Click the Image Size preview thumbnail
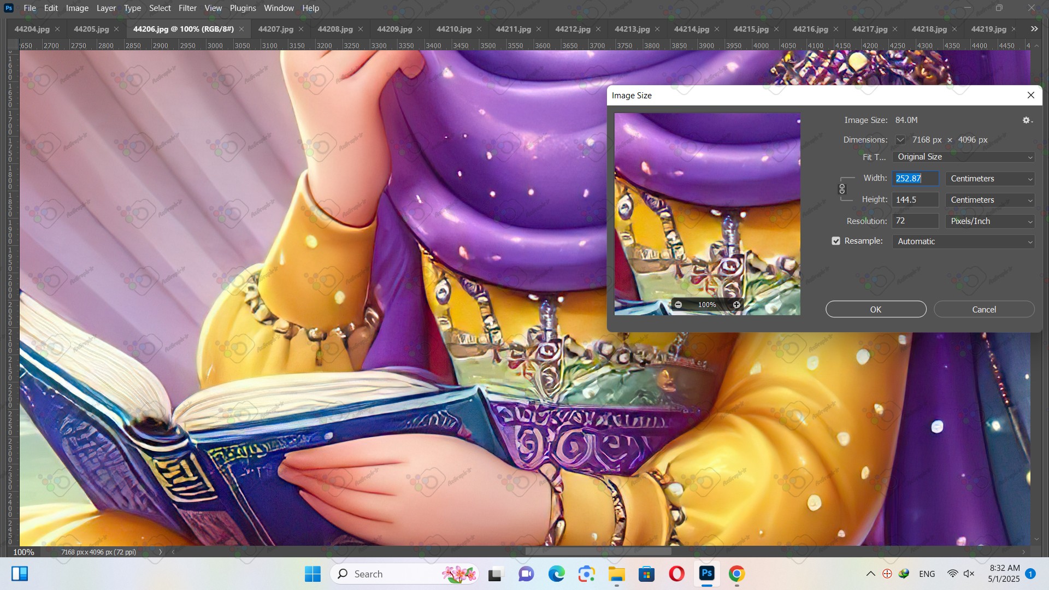 [x=708, y=214]
